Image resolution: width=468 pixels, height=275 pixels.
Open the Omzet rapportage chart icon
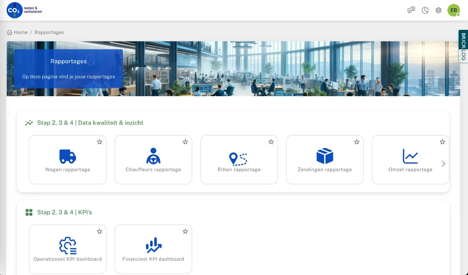(x=410, y=156)
